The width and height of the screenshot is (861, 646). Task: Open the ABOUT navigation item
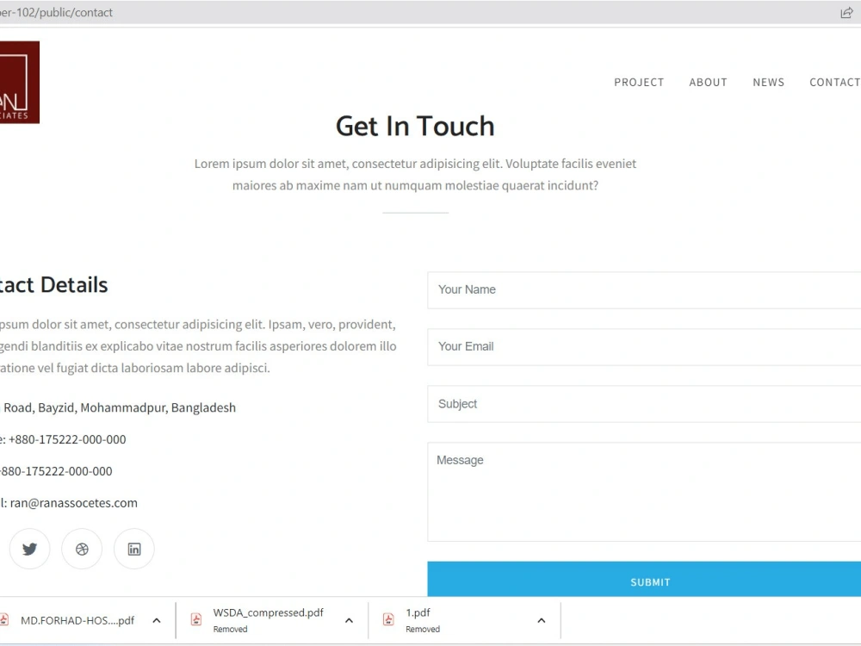[708, 82]
